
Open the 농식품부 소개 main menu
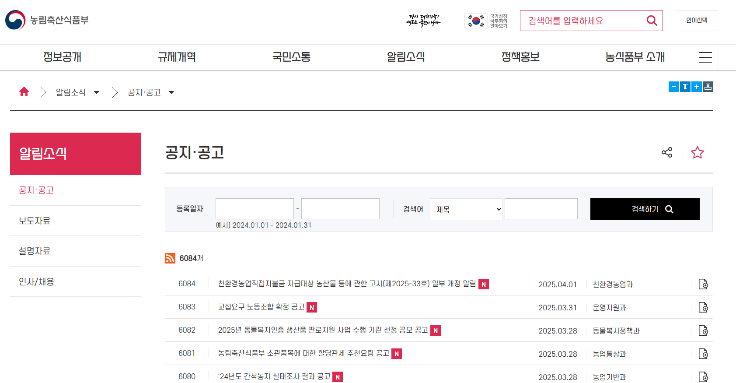pos(635,57)
